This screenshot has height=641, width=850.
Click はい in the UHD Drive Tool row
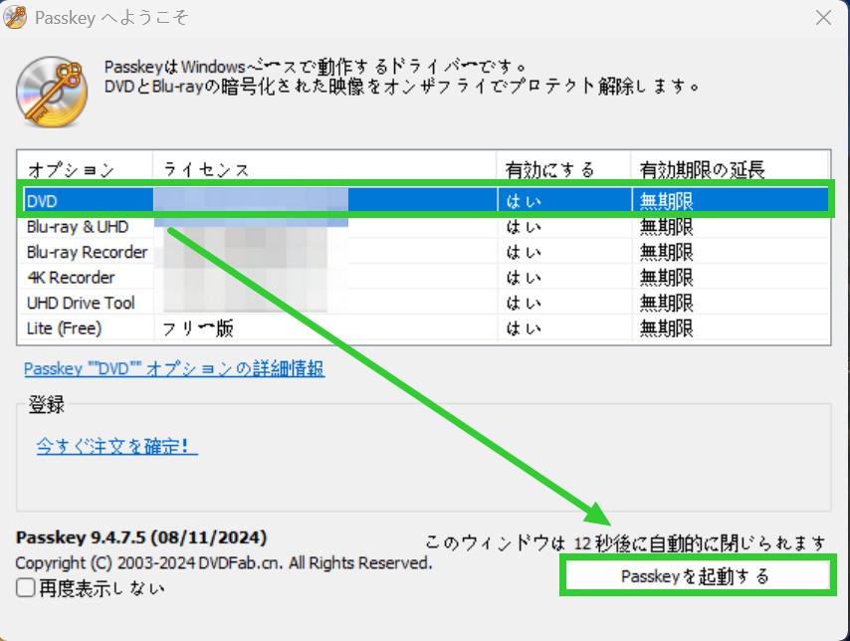click(524, 303)
